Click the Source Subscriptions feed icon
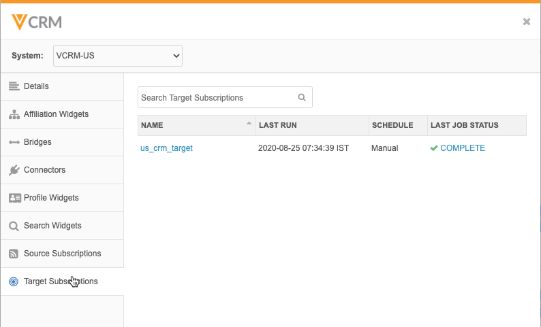 pos(14,254)
